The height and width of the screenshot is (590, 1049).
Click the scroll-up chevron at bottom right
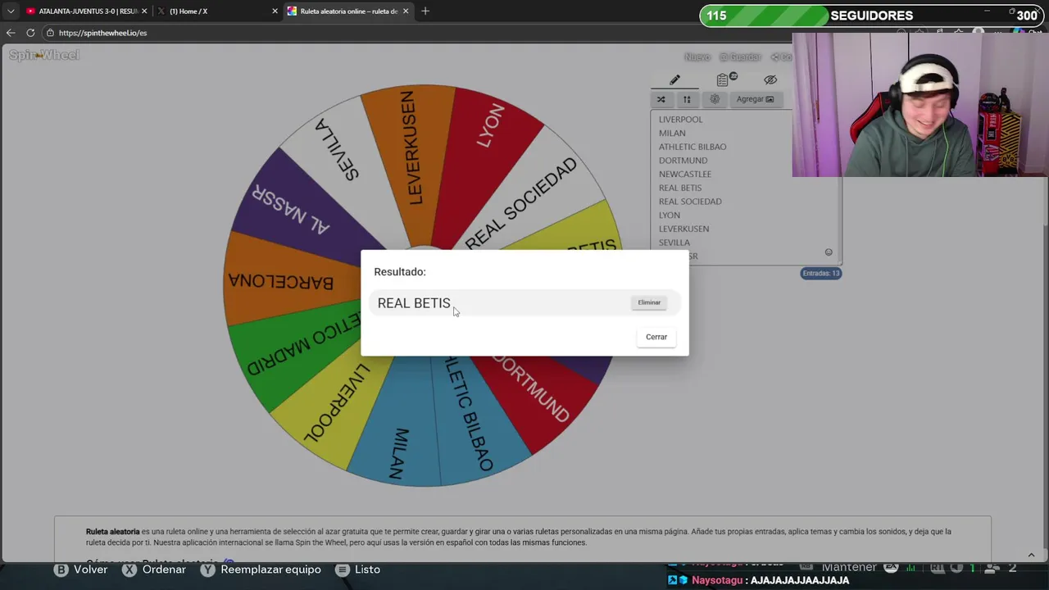click(x=1031, y=555)
